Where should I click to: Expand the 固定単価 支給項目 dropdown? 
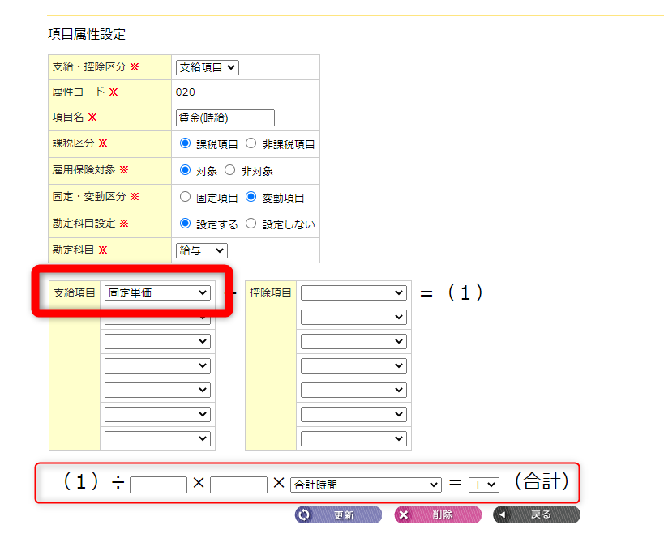click(x=157, y=292)
